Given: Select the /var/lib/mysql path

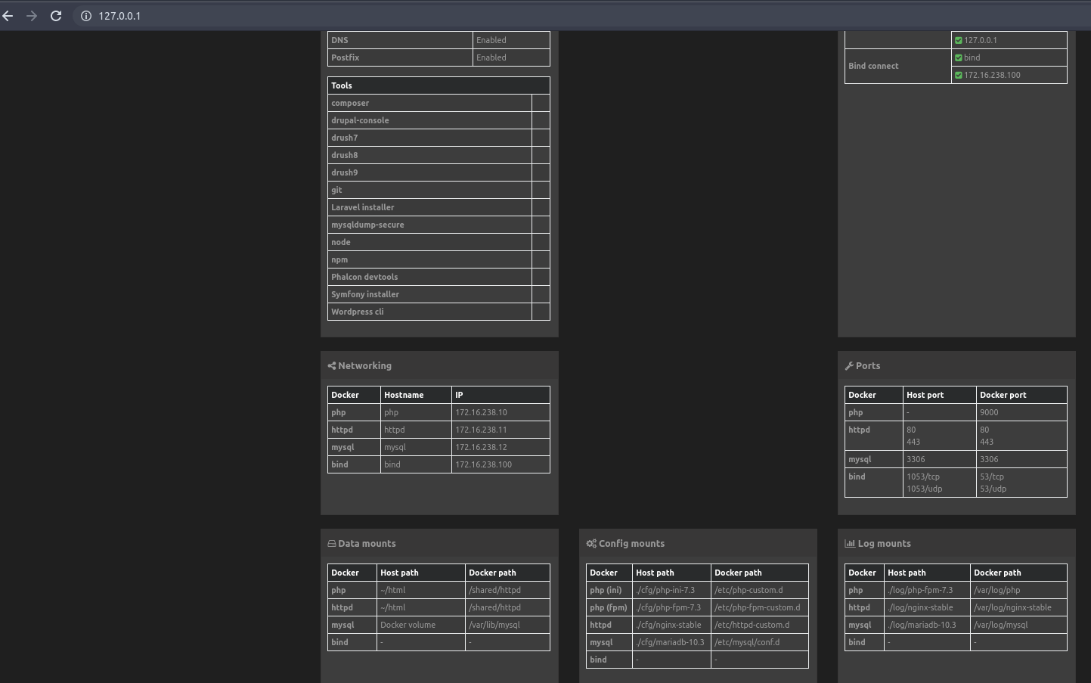Looking at the screenshot, I should pos(494,625).
